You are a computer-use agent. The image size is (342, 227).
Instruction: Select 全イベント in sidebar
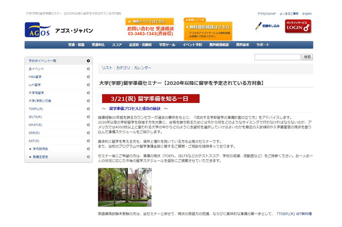[59, 69]
